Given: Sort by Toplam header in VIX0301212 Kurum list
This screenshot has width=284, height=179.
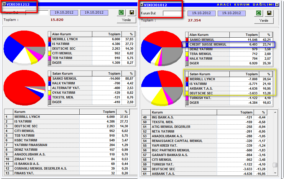Looking at the screenshot, I should [x=98, y=112].
